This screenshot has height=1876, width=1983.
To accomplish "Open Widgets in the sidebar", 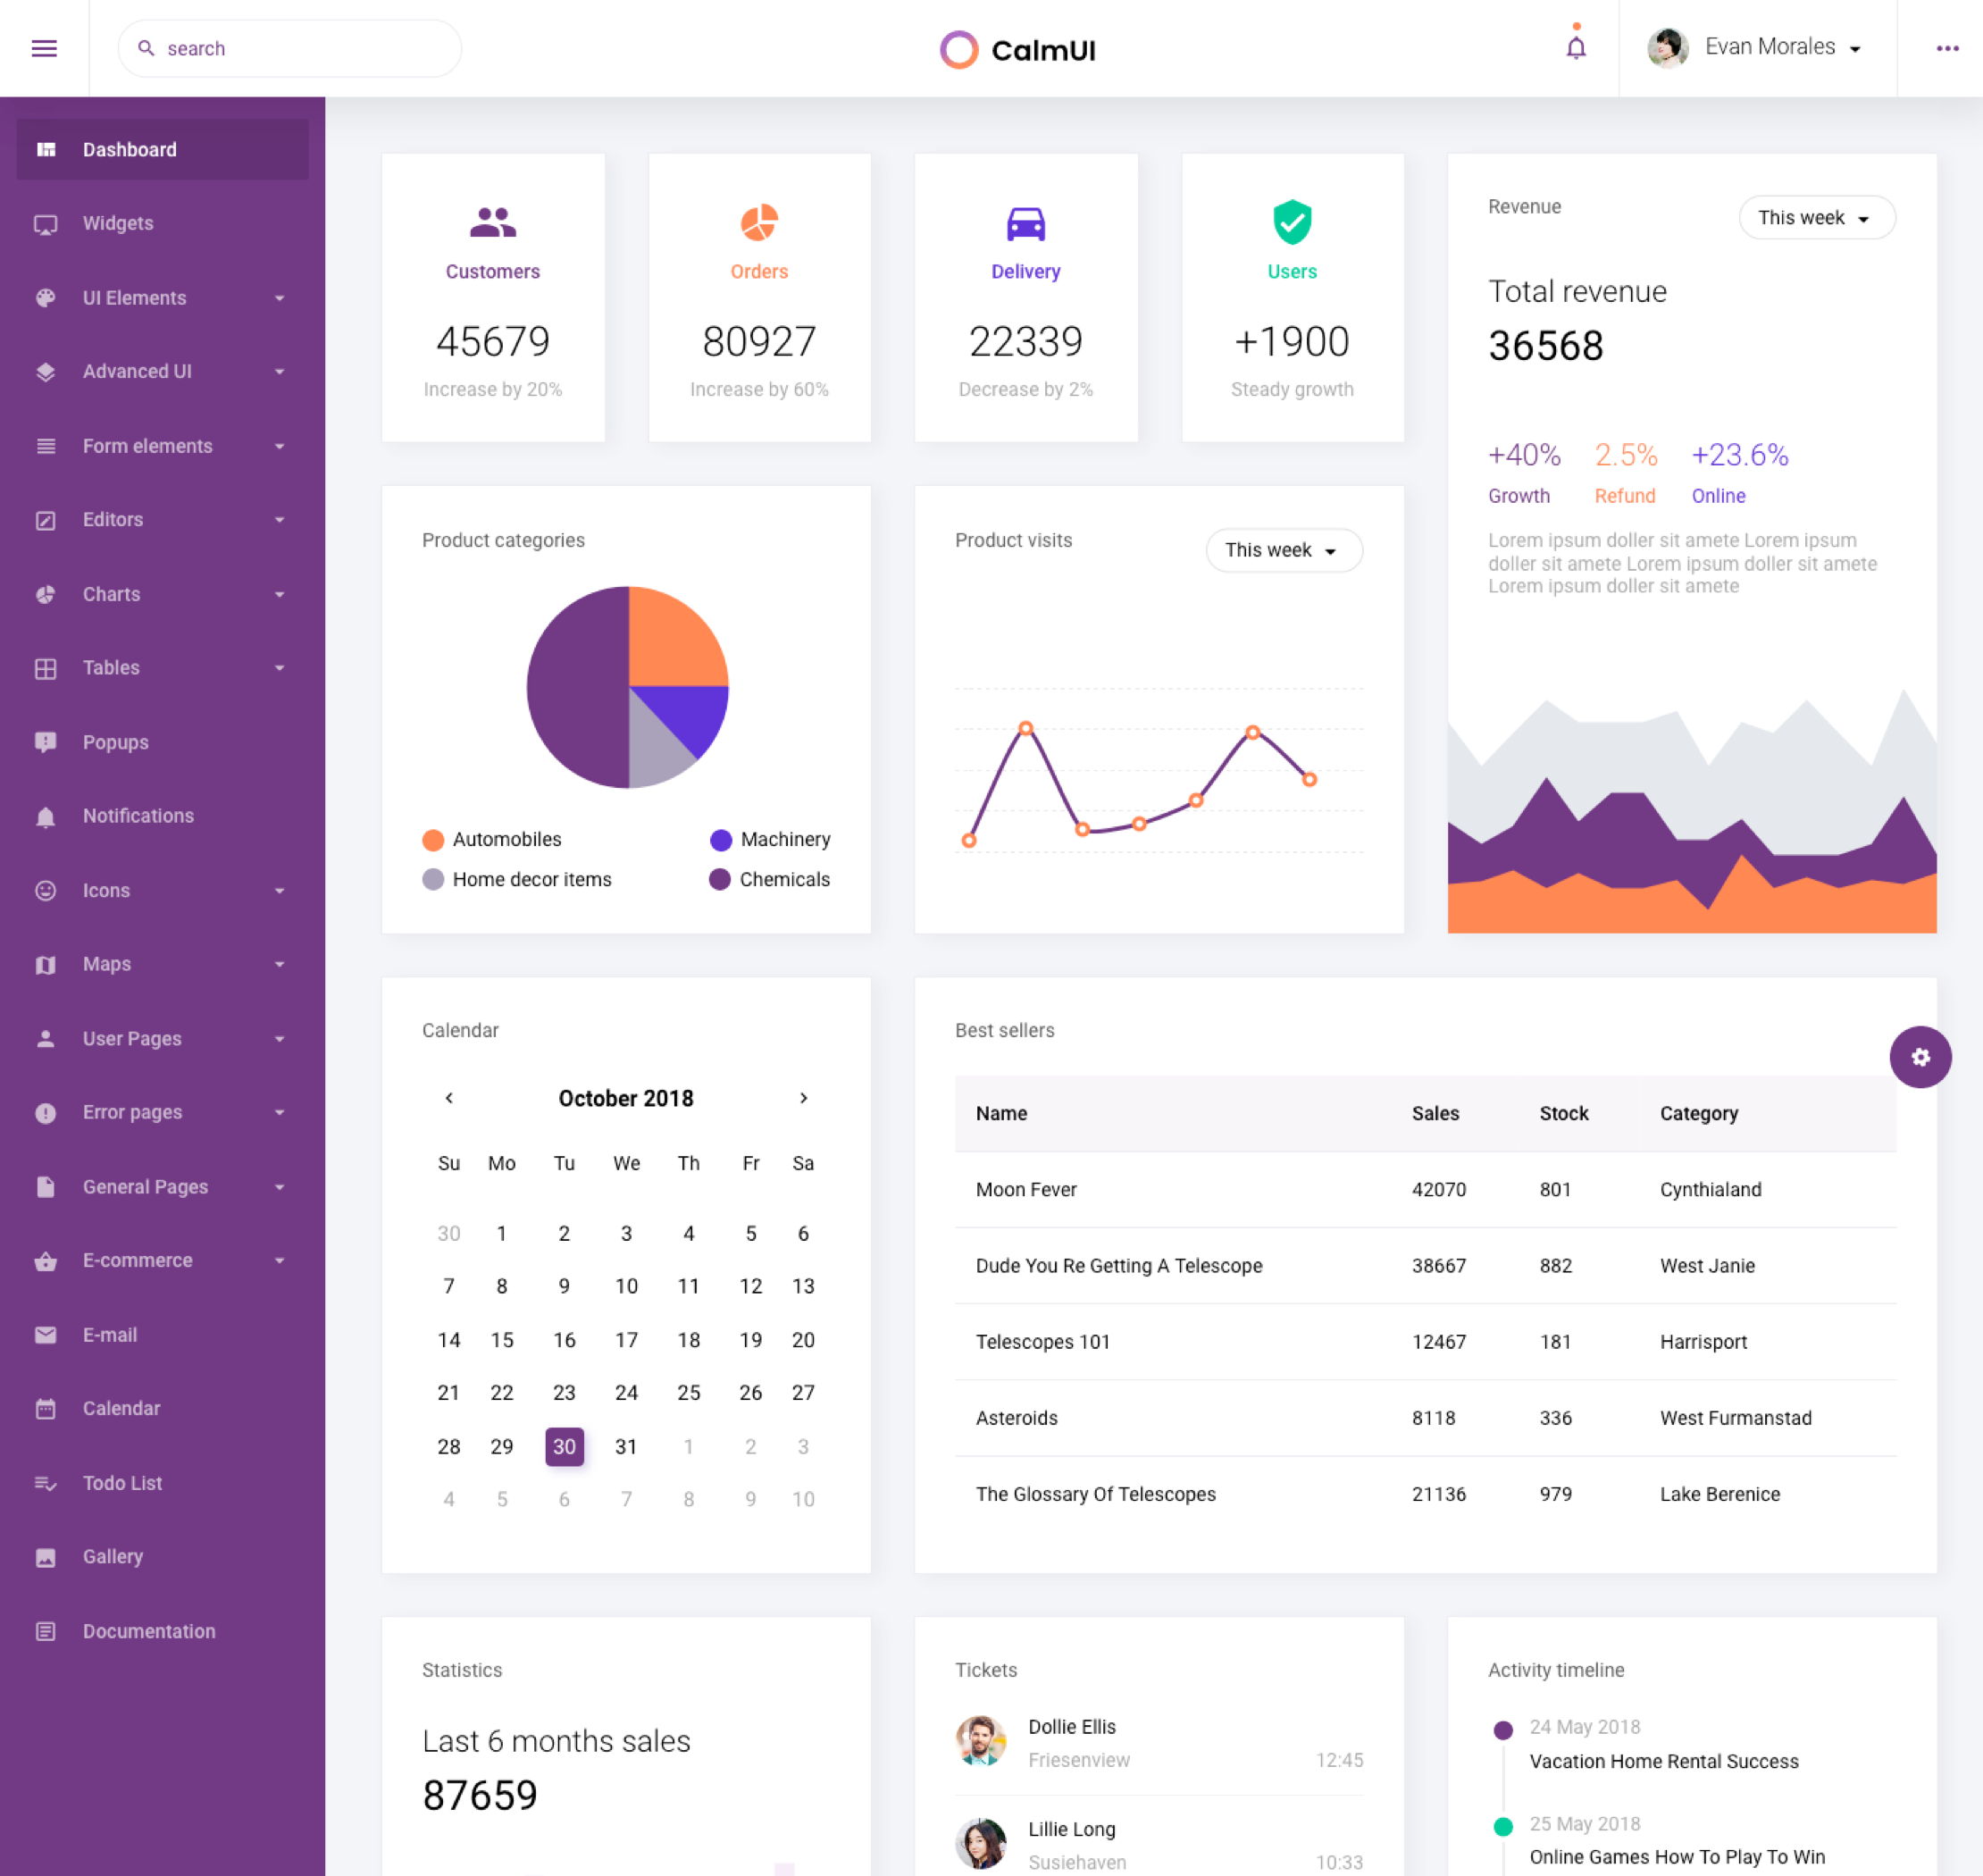I will [x=118, y=223].
